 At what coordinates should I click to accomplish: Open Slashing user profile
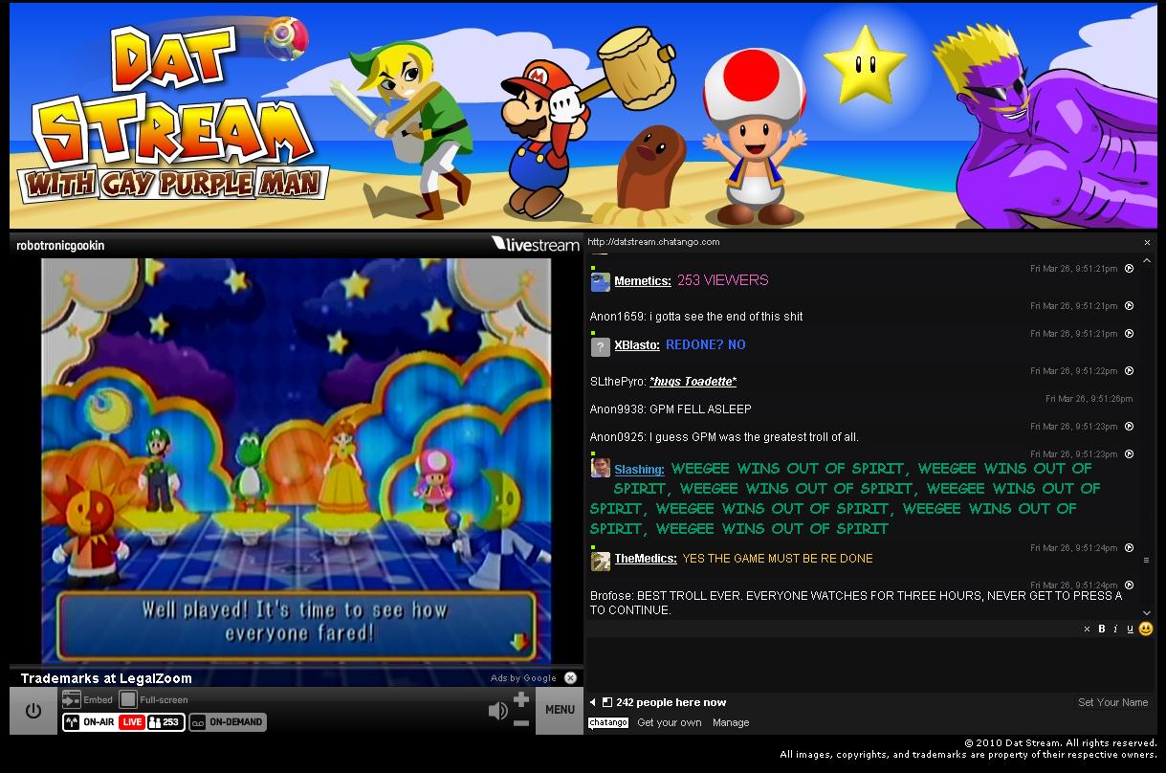click(x=639, y=470)
